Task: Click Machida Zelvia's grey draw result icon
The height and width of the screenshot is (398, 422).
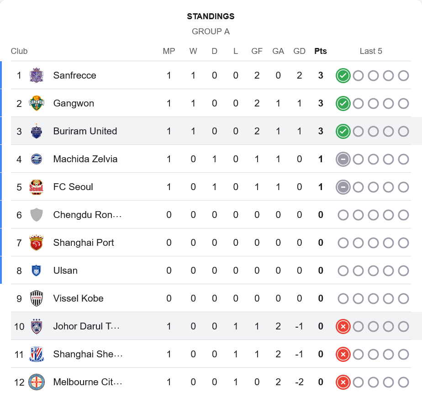Action: coord(343,159)
